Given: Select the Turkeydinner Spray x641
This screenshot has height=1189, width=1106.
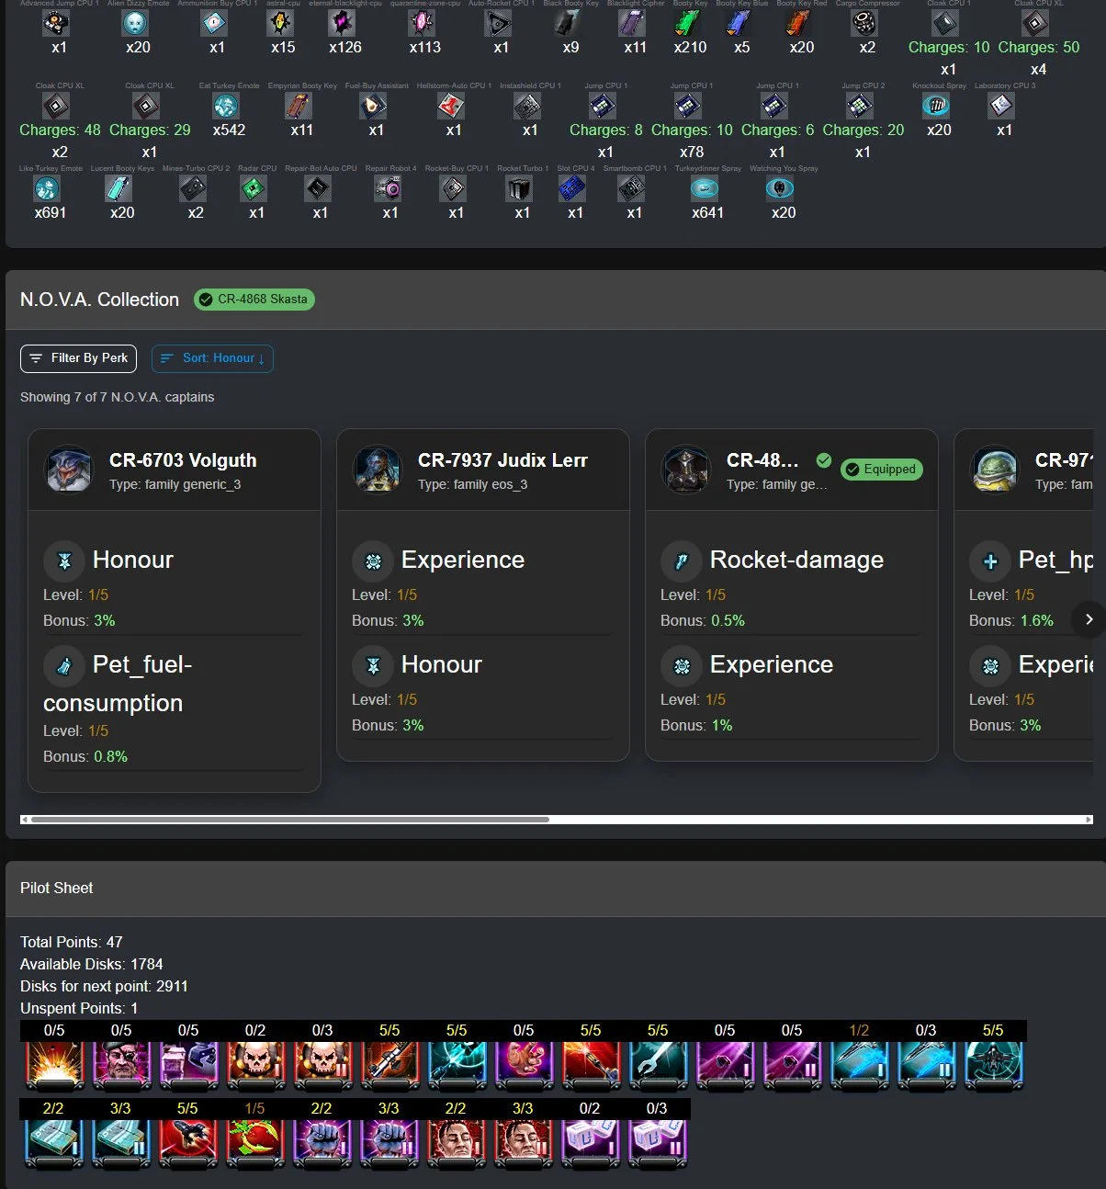Looking at the screenshot, I should point(705,188).
